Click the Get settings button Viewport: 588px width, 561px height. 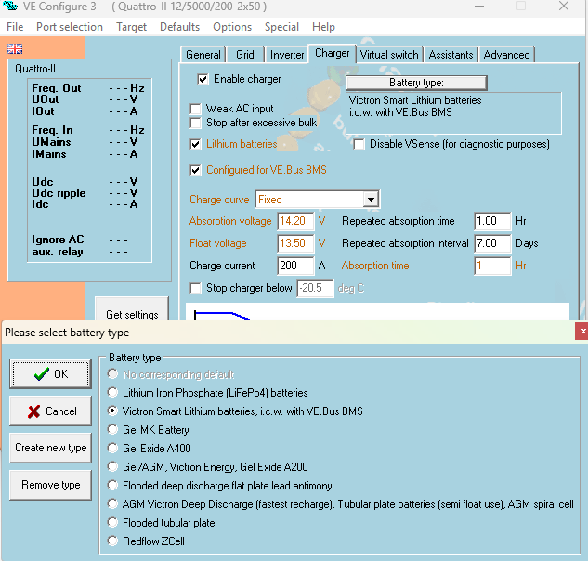tap(132, 309)
